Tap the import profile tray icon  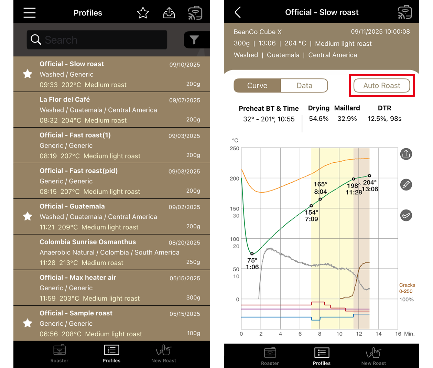pos(169,13)
